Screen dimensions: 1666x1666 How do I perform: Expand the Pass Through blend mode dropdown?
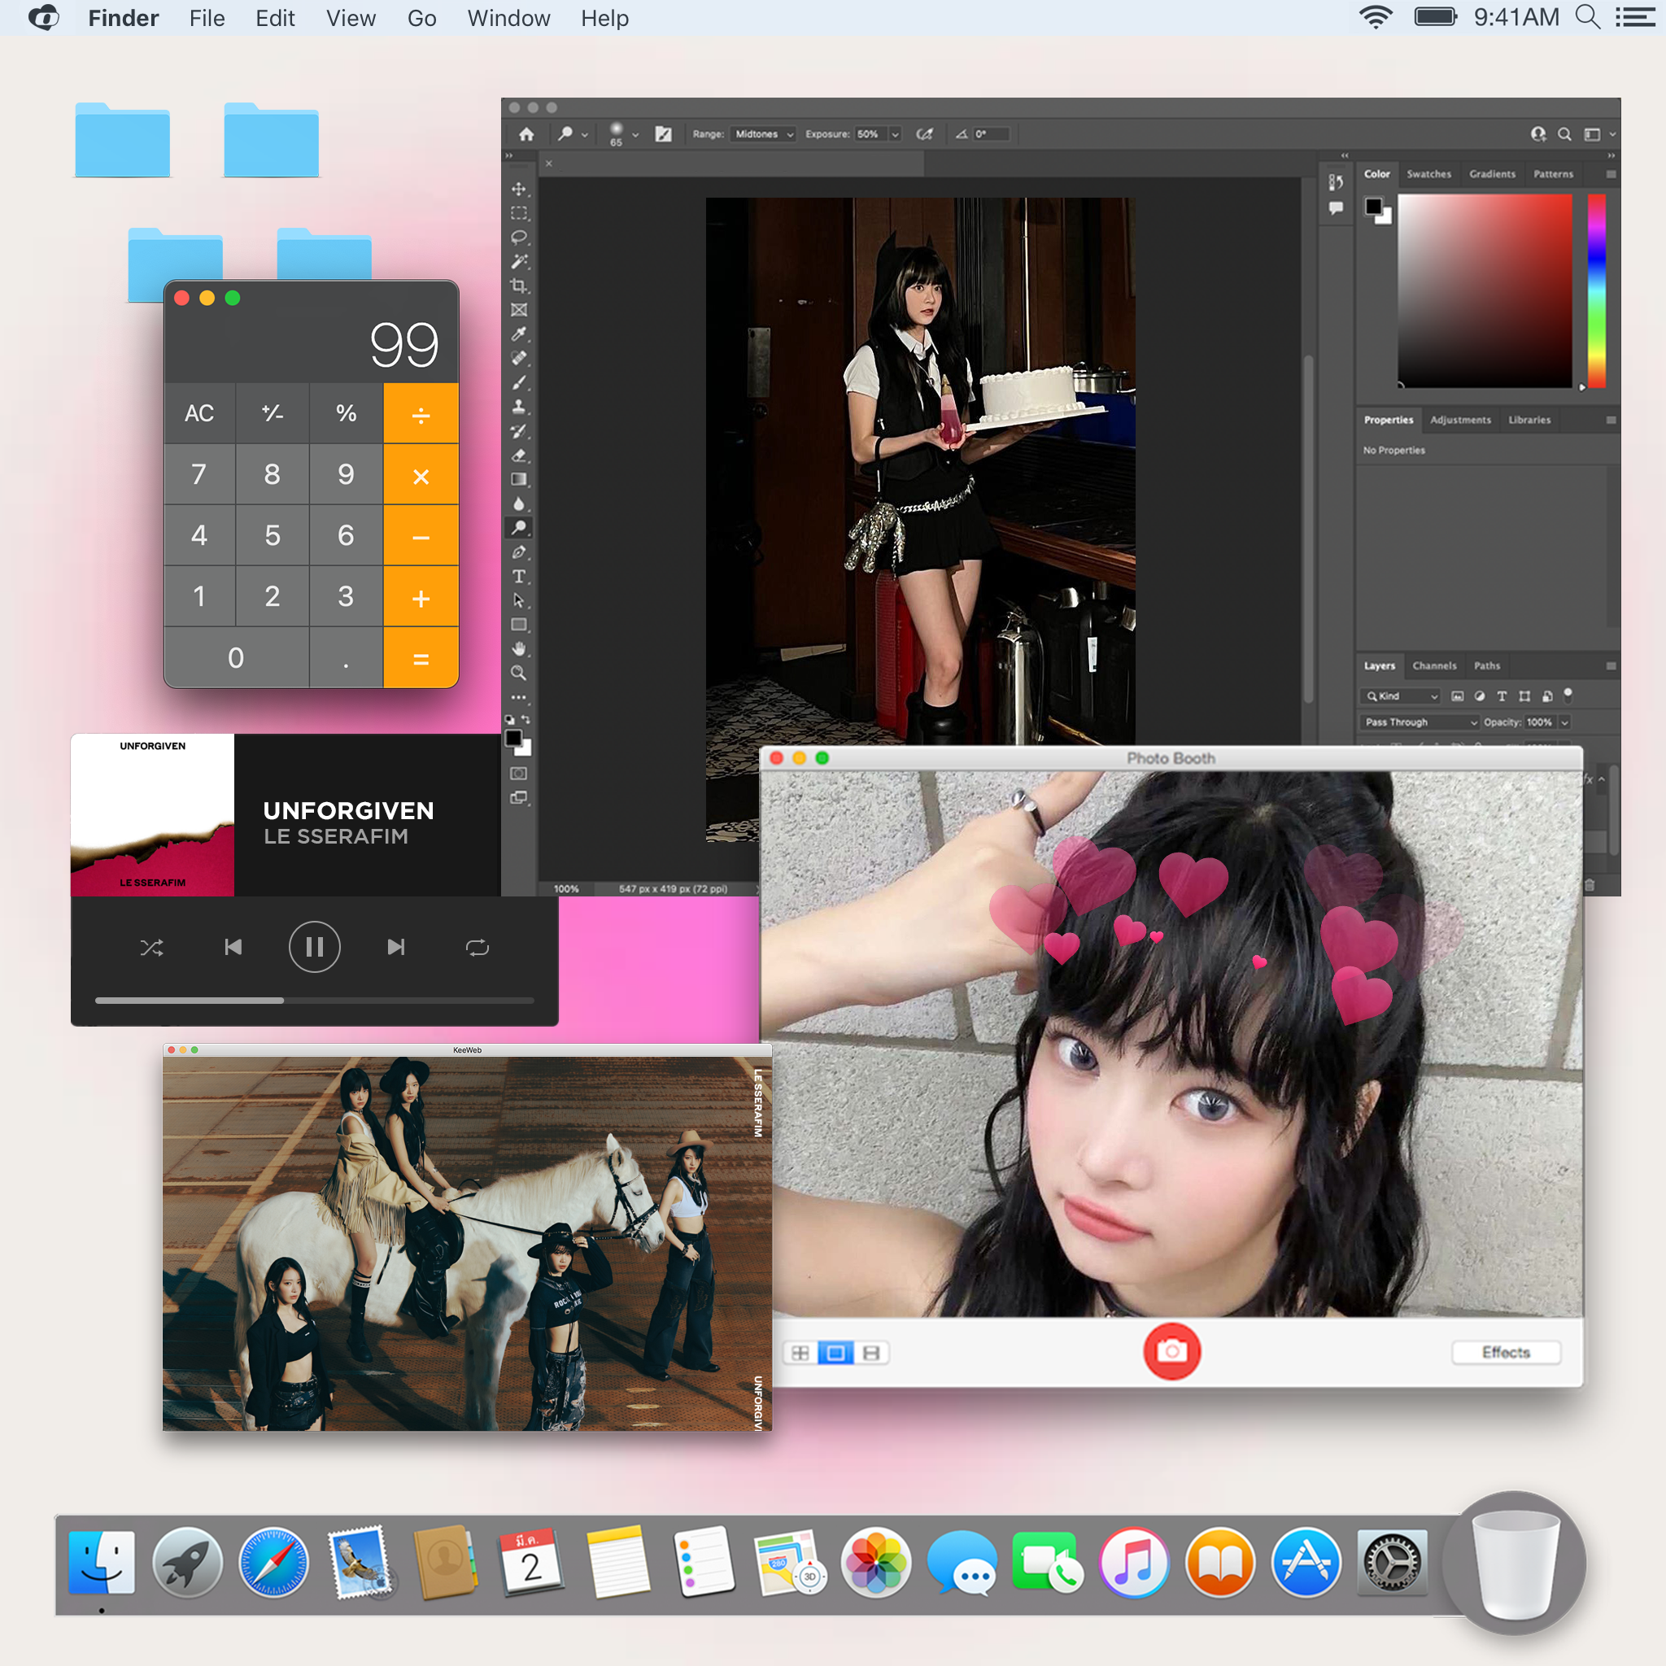1420,722
